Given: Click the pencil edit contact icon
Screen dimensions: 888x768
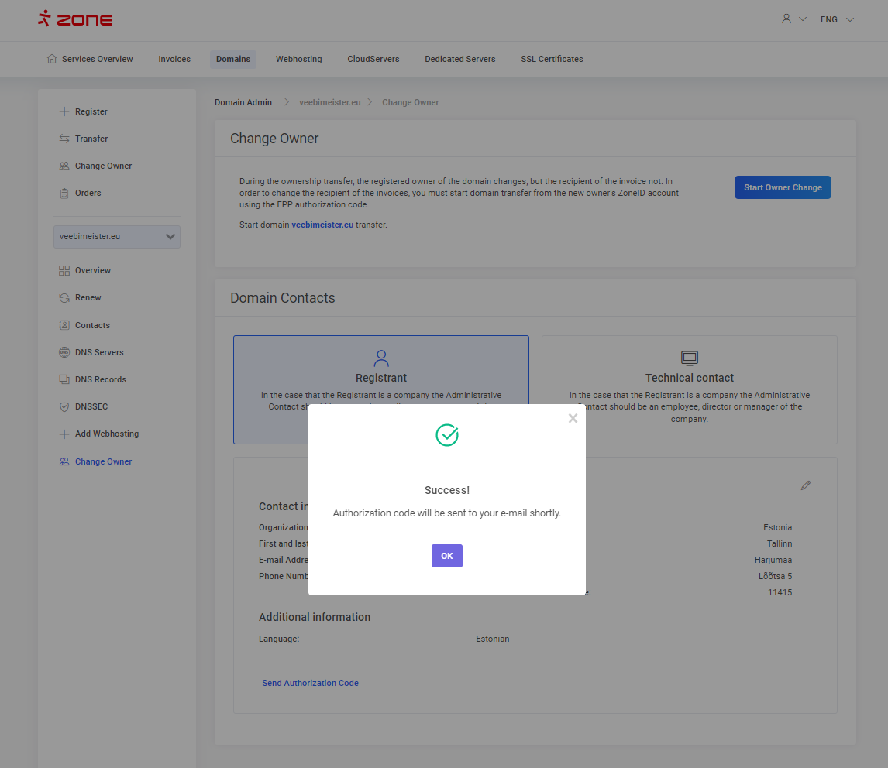Looking at the screenshot, I should coord(806,485).
